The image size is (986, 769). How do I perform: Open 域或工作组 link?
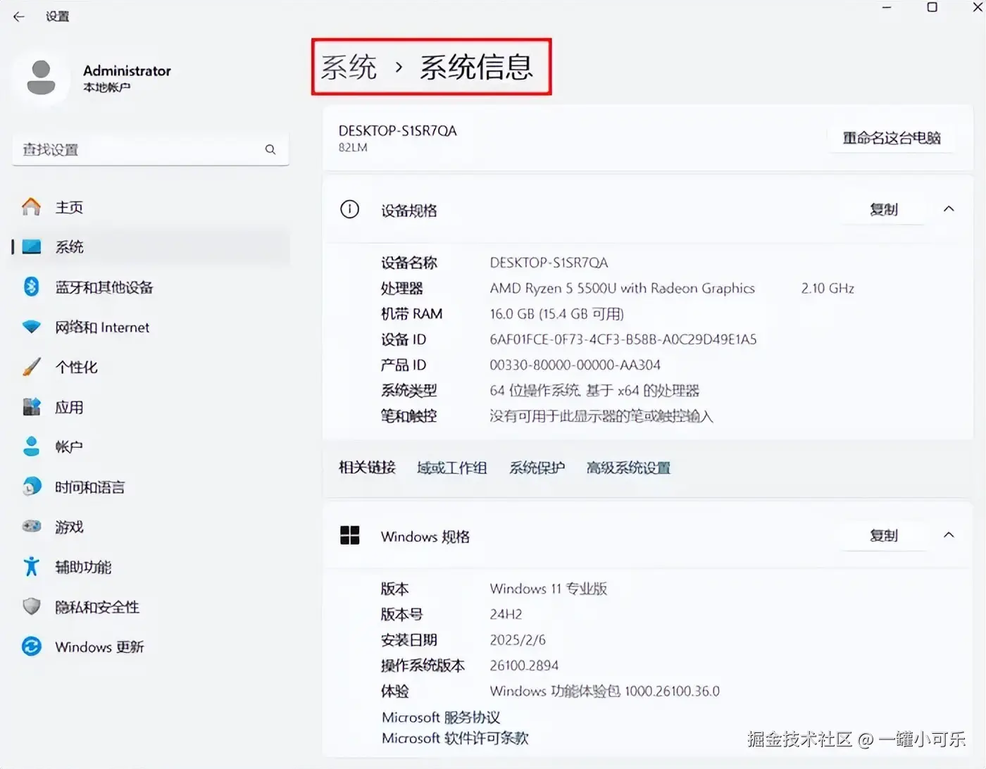(451, 468)
